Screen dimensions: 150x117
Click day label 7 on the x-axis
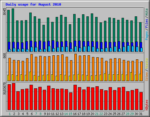tap(36, 114)
